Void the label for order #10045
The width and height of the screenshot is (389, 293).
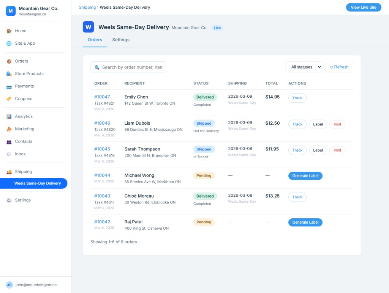tap(337, 150)
